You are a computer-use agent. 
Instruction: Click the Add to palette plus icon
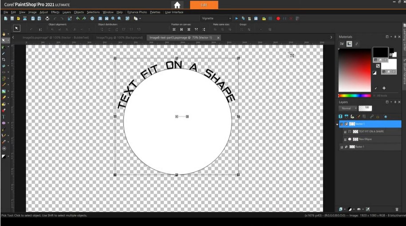[x=384, y=88]
